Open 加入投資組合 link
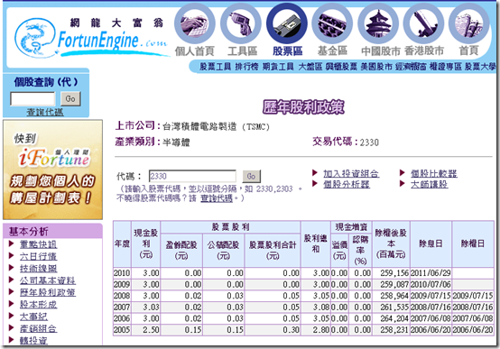 pos(351,173)
